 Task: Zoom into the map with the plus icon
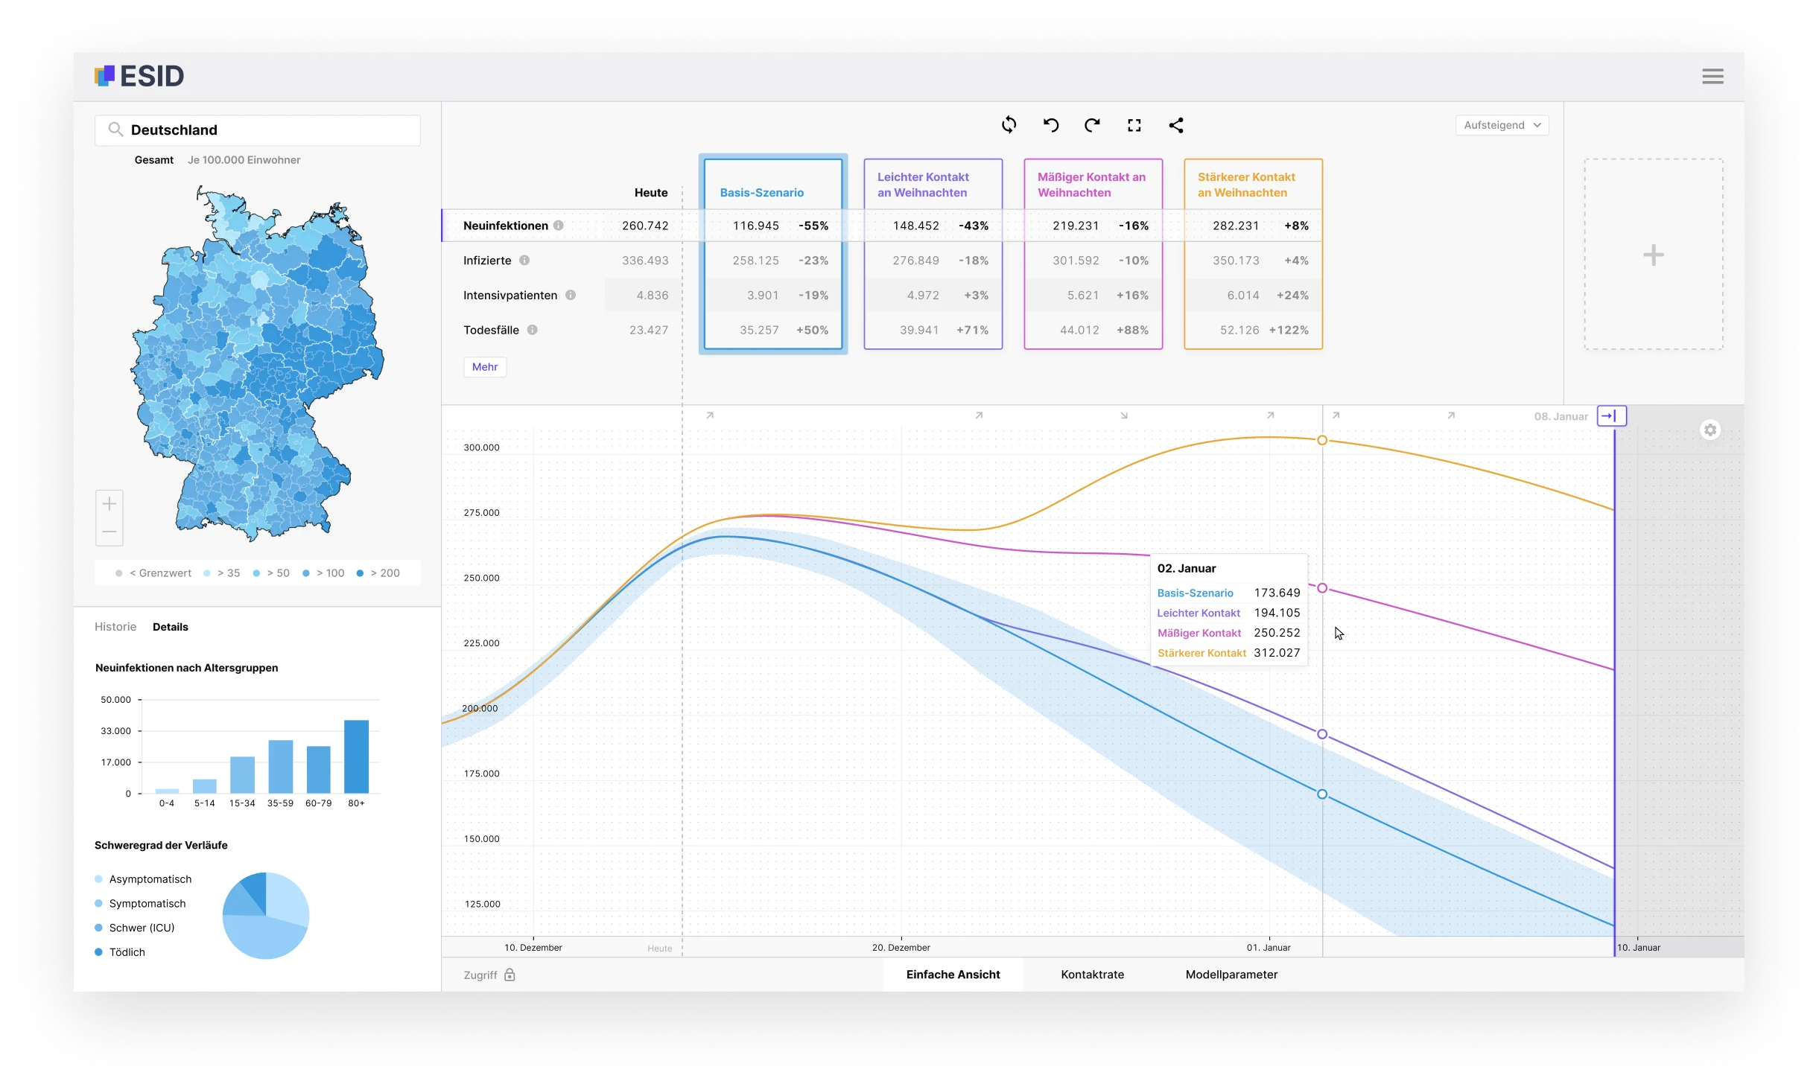click(109, 503)
